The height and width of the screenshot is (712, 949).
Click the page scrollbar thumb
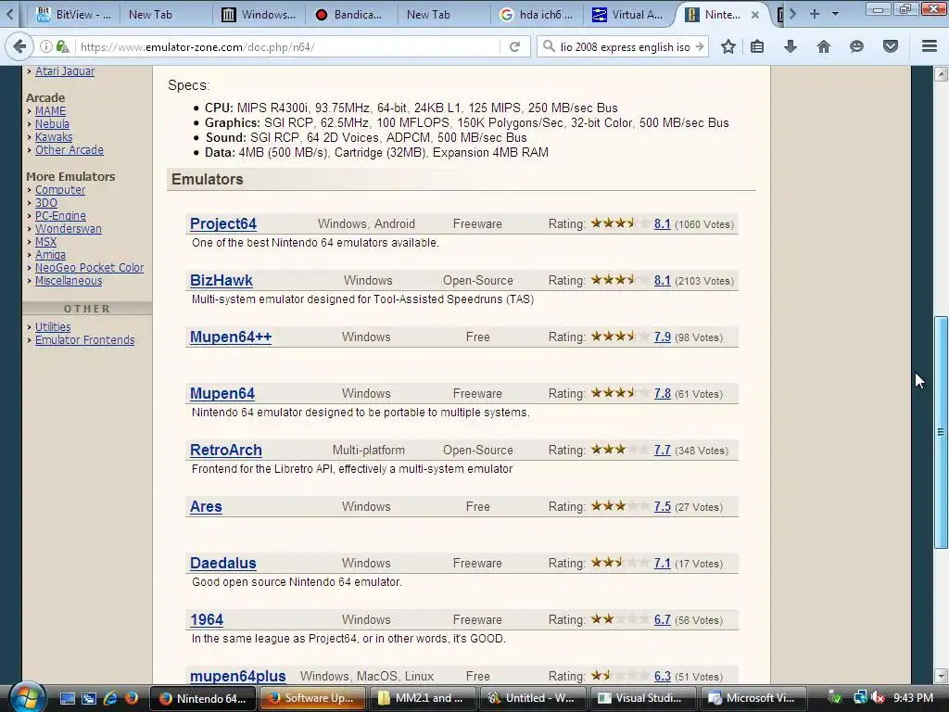click(941, 432)
